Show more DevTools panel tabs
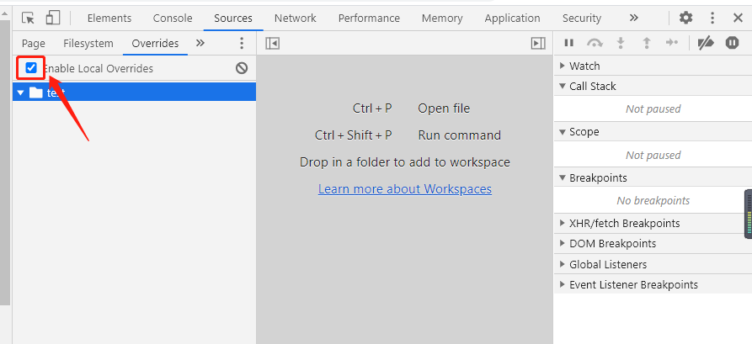Viewport: 752px width, 344px height. coord(633,18)
